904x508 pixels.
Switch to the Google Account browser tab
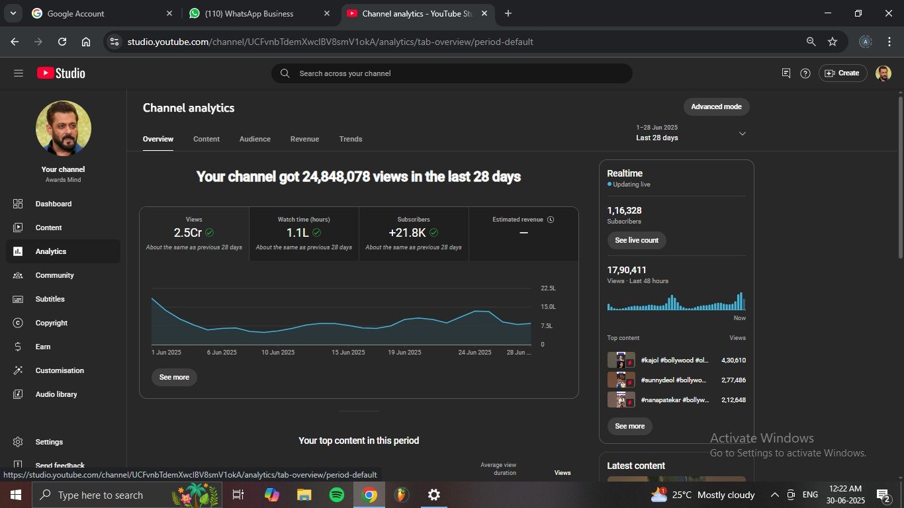[103, 13]
